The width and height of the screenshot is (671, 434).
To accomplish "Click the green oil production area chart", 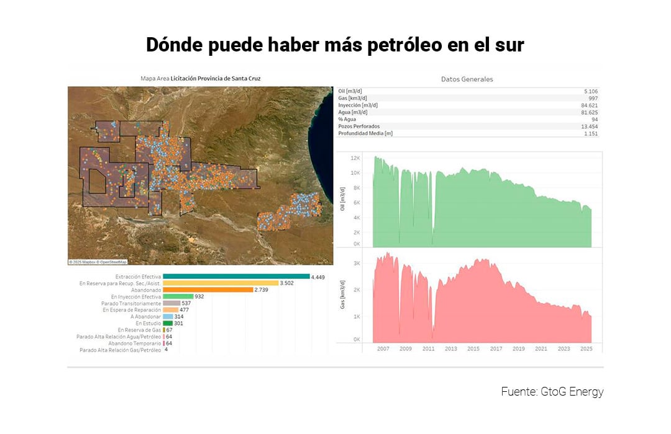I will point(478,211).
